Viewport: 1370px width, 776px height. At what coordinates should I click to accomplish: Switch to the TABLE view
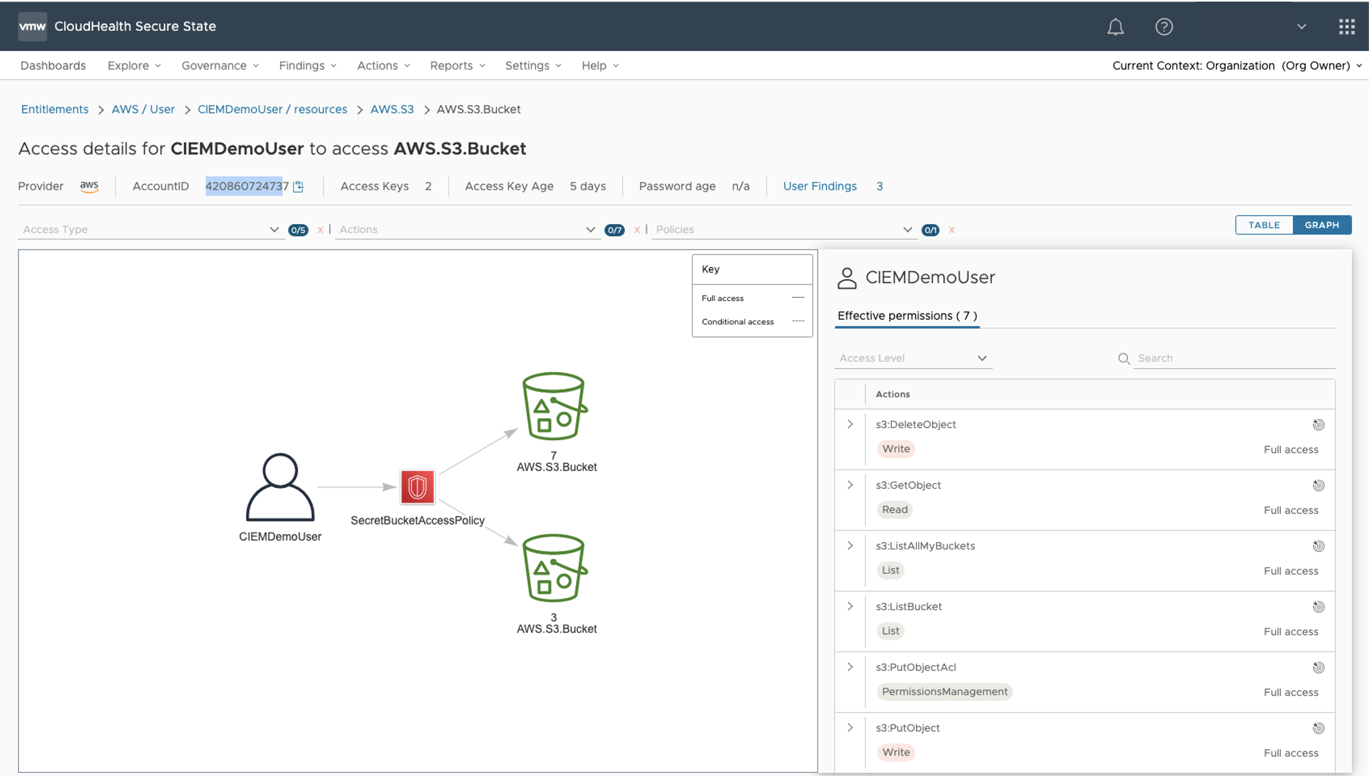pyautogui.click(x=1264, y=225)
